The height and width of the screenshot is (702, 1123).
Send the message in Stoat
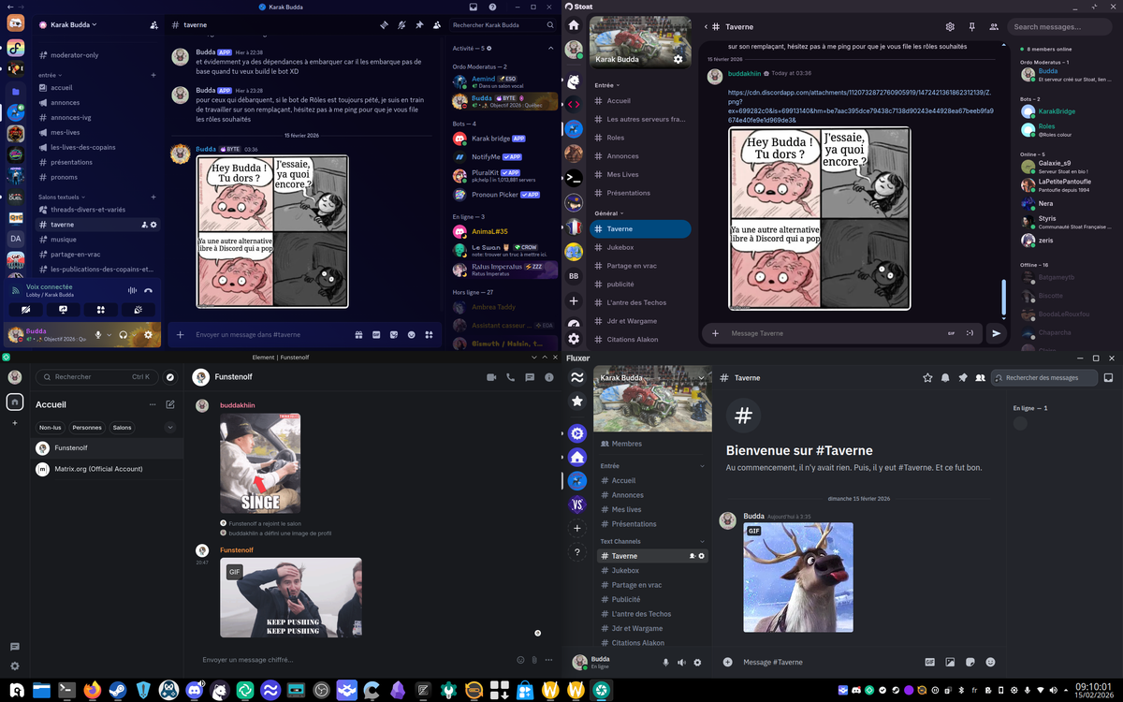996,333
